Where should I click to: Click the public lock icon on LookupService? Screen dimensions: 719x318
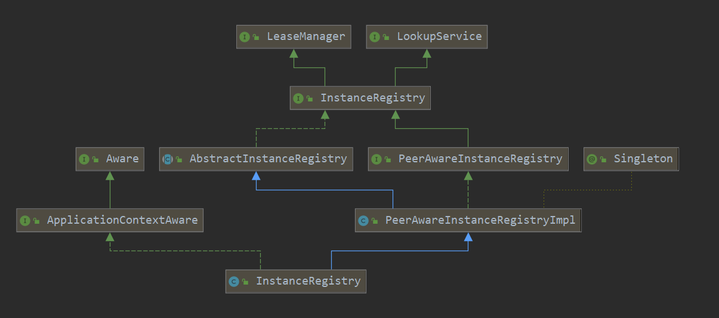point(386,38)
